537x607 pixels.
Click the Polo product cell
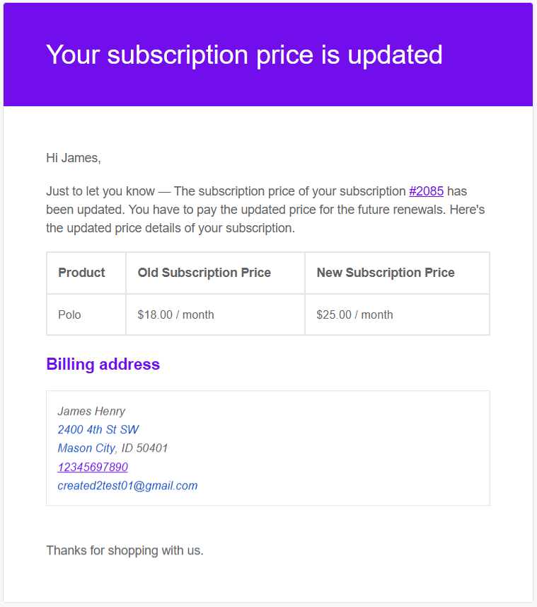pos(69,314)
